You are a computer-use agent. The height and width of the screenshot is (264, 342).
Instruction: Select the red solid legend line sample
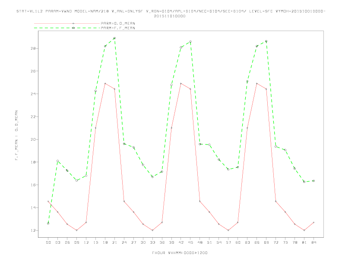click(x=67, y=23)
